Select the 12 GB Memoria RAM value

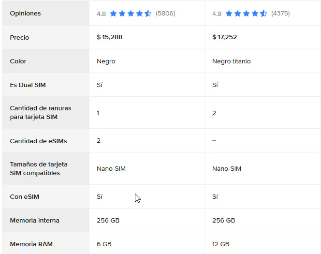click(220, 244)
